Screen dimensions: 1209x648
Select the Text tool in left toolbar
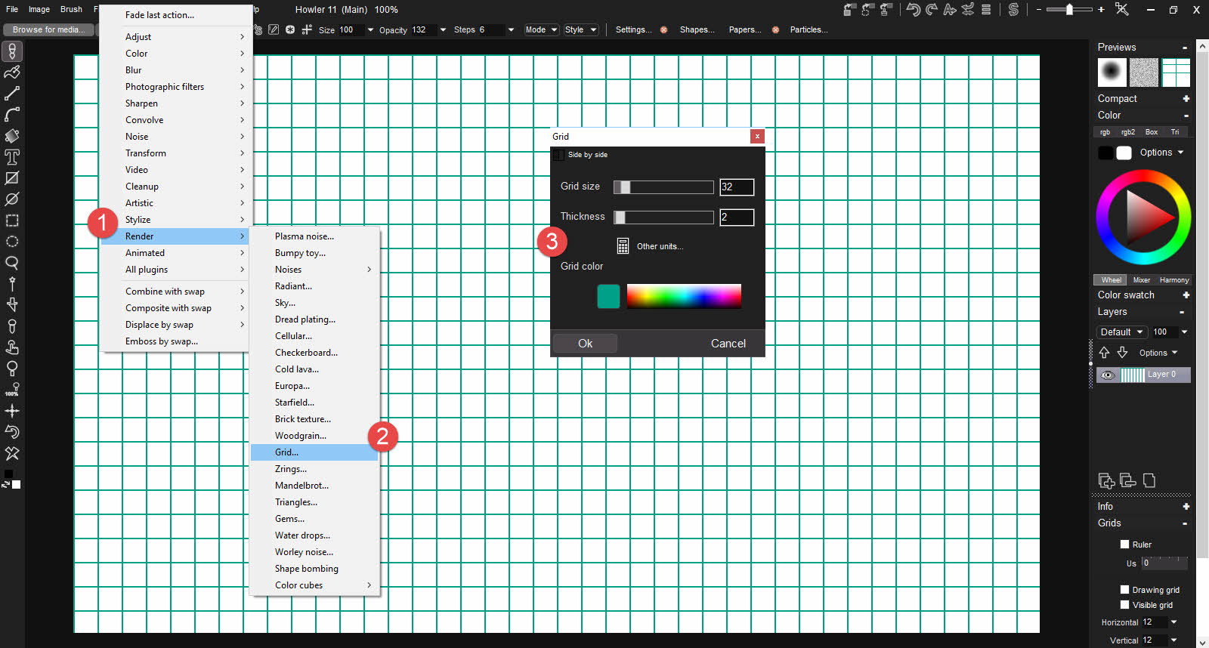(12, 157)
